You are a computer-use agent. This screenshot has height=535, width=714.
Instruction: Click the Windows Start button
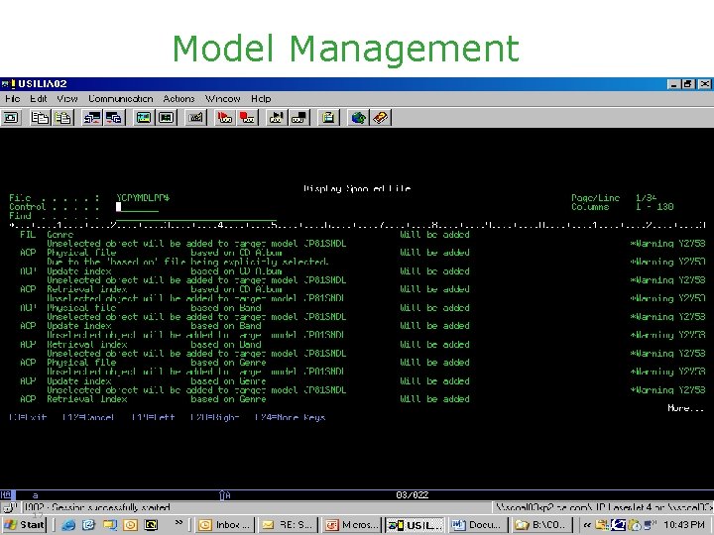(24, 525)
